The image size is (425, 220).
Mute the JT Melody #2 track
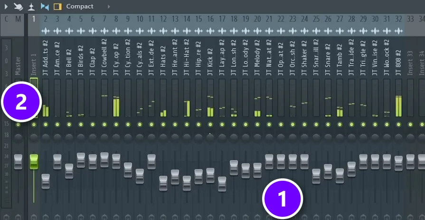click(257, 124)
